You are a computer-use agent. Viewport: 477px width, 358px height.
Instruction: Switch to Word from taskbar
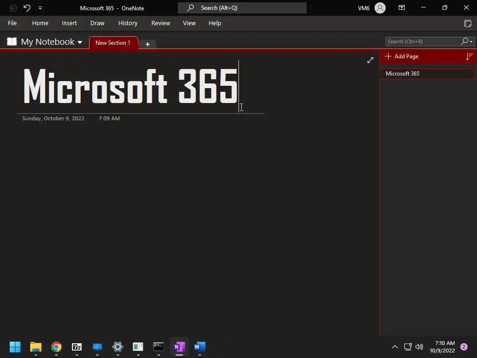click(199, 347)
